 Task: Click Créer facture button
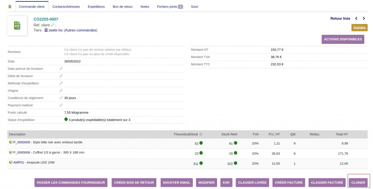click(288, 182)
